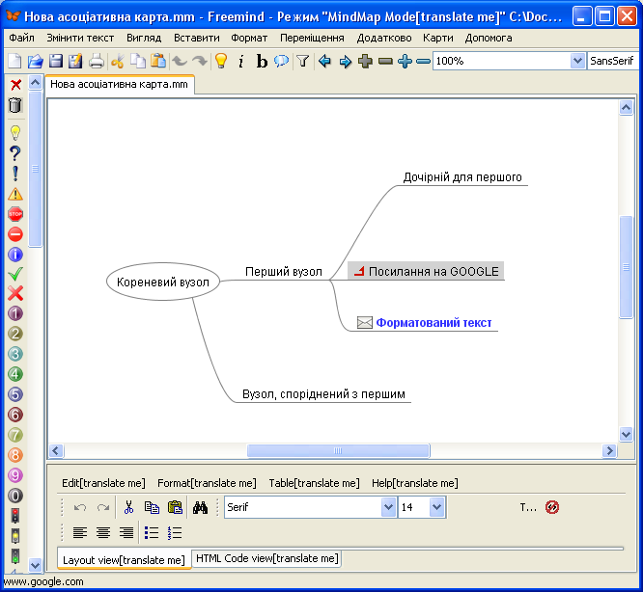This screenshot has width=643, height=592.
Task: Select the Нова асоціативна карта.mm tab
Action: click(120, 84)
